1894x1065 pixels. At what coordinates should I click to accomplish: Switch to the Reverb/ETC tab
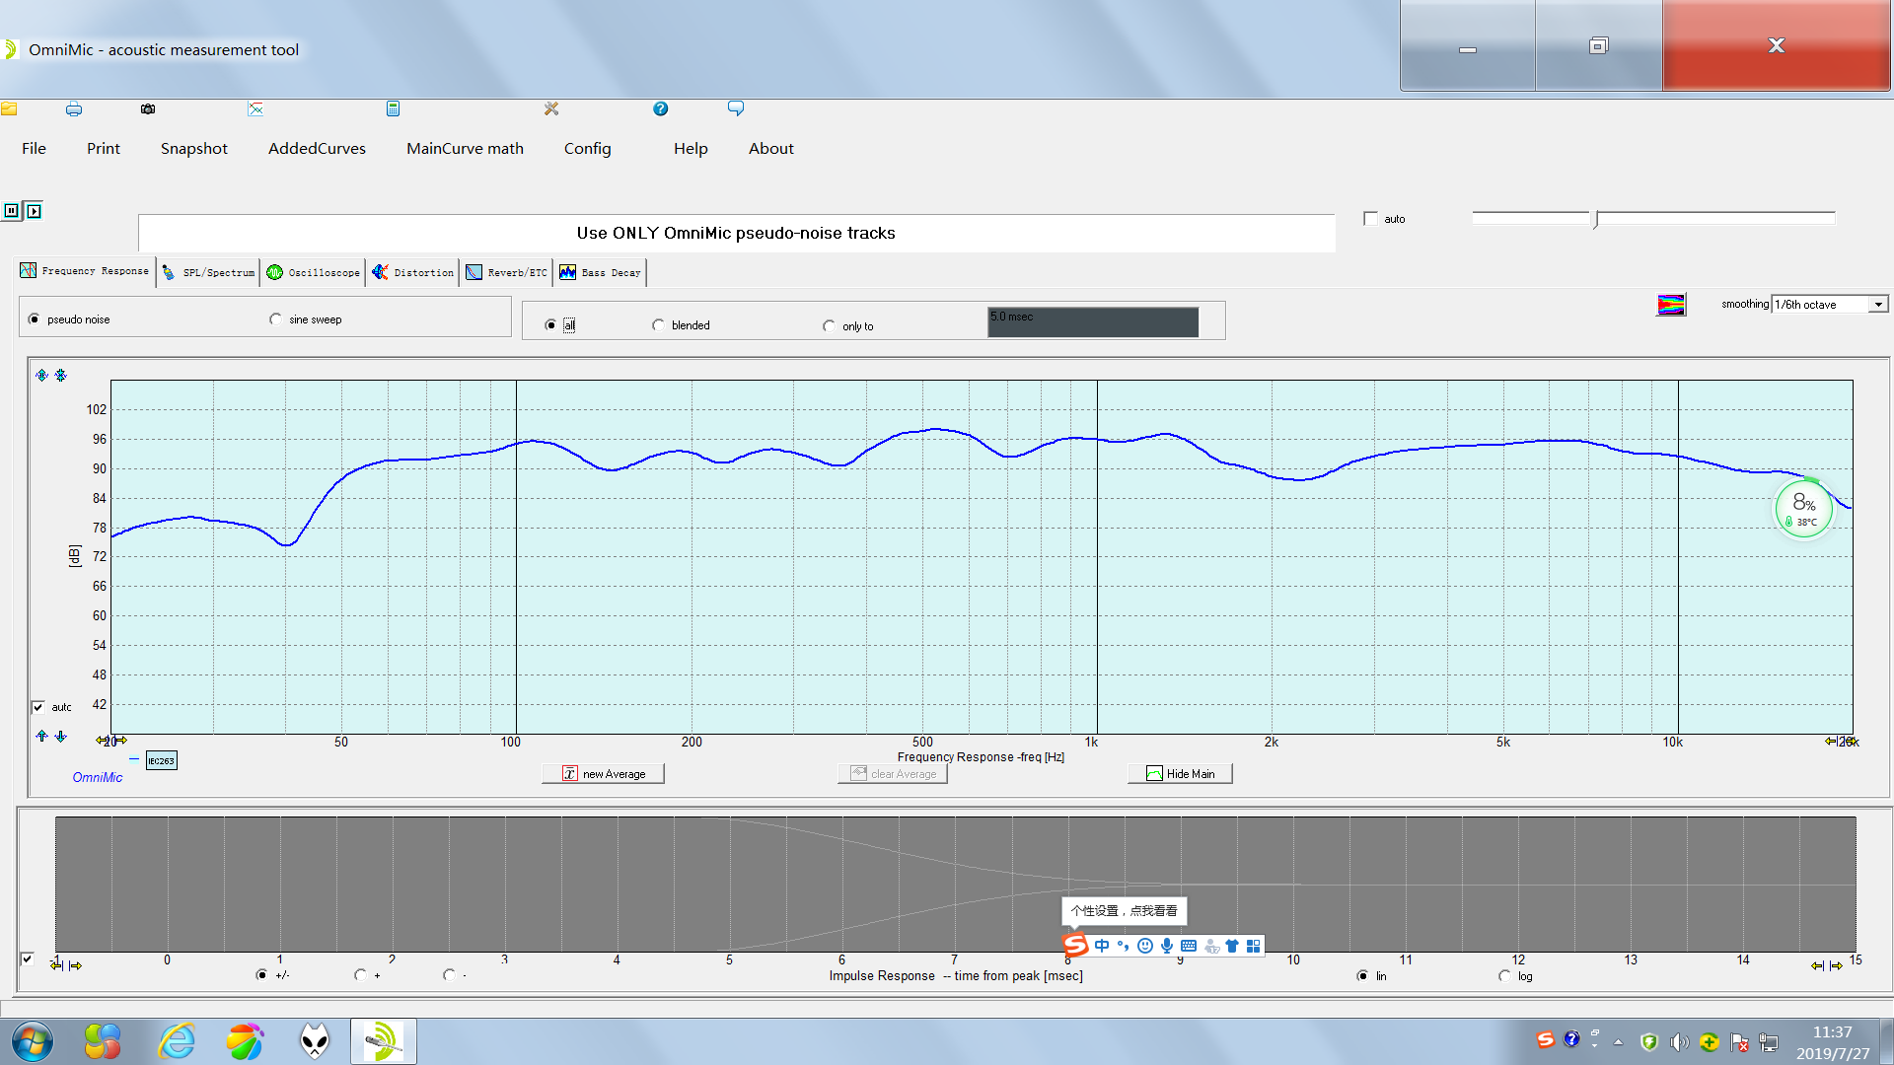pos(506,272)
